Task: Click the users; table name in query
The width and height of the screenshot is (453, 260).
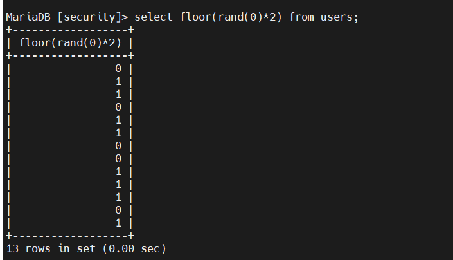Action: click(x=339, y=17)
